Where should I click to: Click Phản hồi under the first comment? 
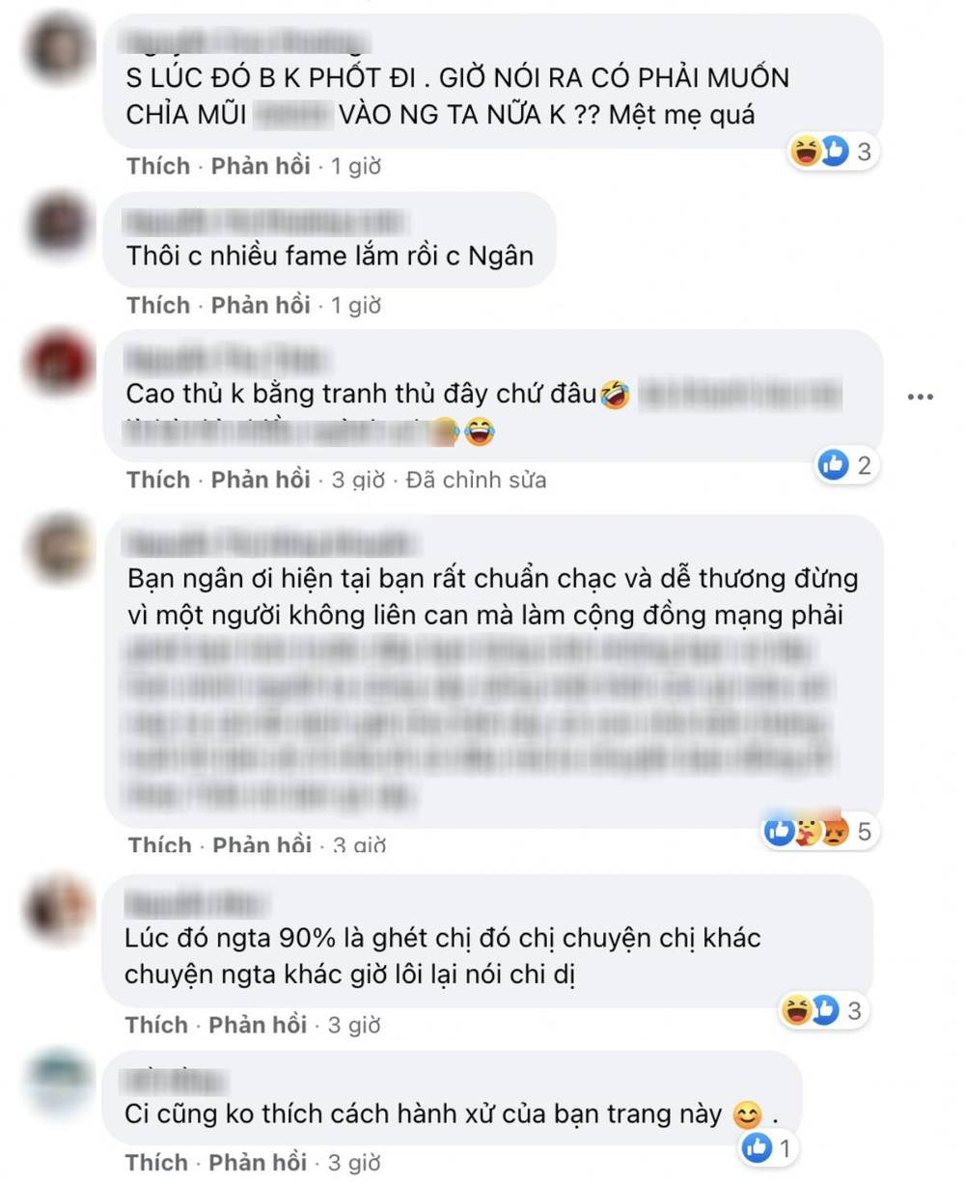click(261, 166)
